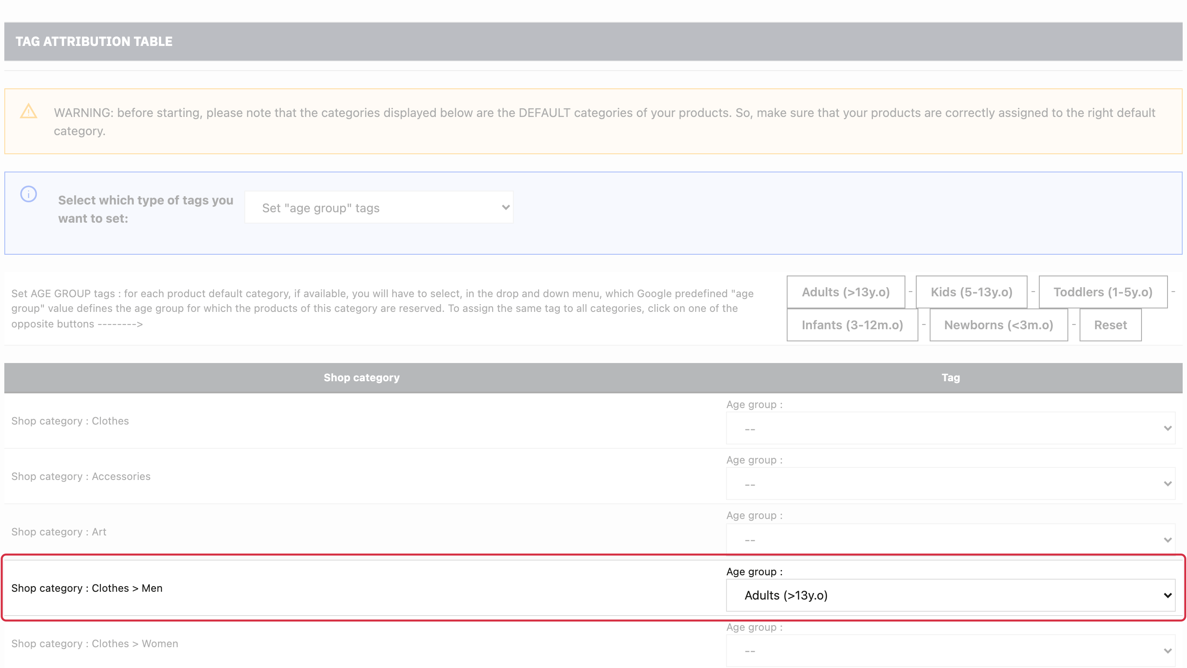Open the Set "age group" tags dropdown

(379, 208)
